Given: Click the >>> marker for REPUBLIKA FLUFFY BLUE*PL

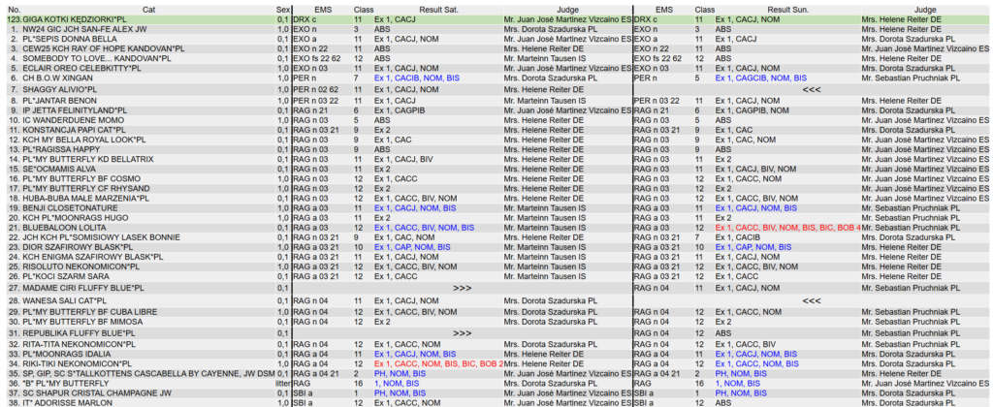Looking at the screenshot, I should pos(463,332).
